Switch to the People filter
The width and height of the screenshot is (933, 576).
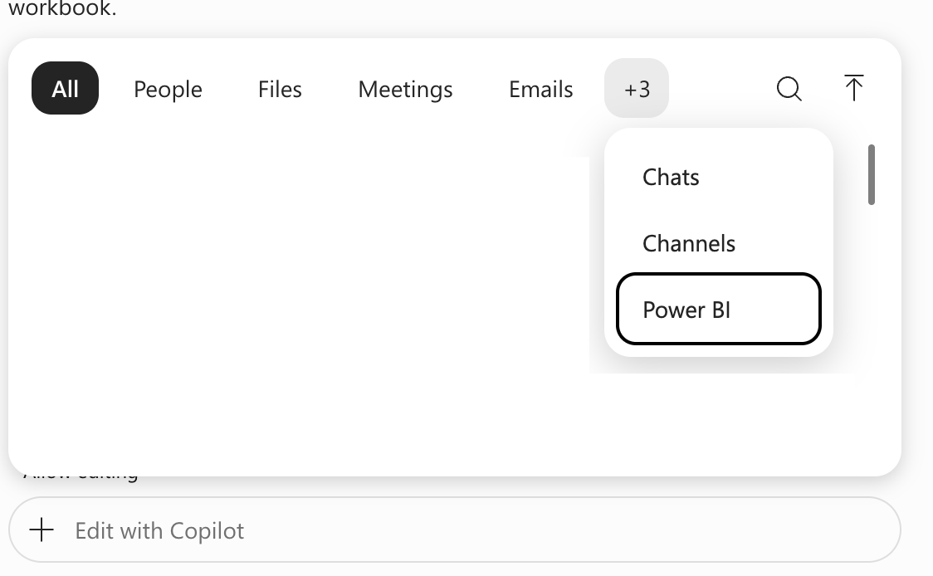168,90
